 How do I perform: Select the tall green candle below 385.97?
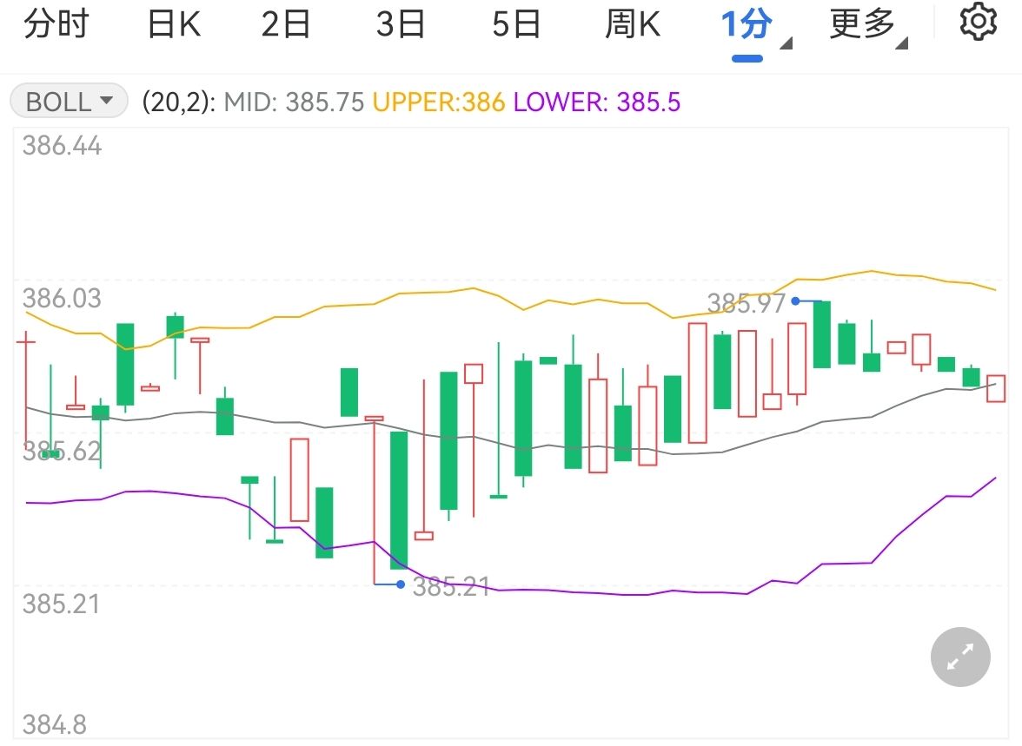point(822,334)
